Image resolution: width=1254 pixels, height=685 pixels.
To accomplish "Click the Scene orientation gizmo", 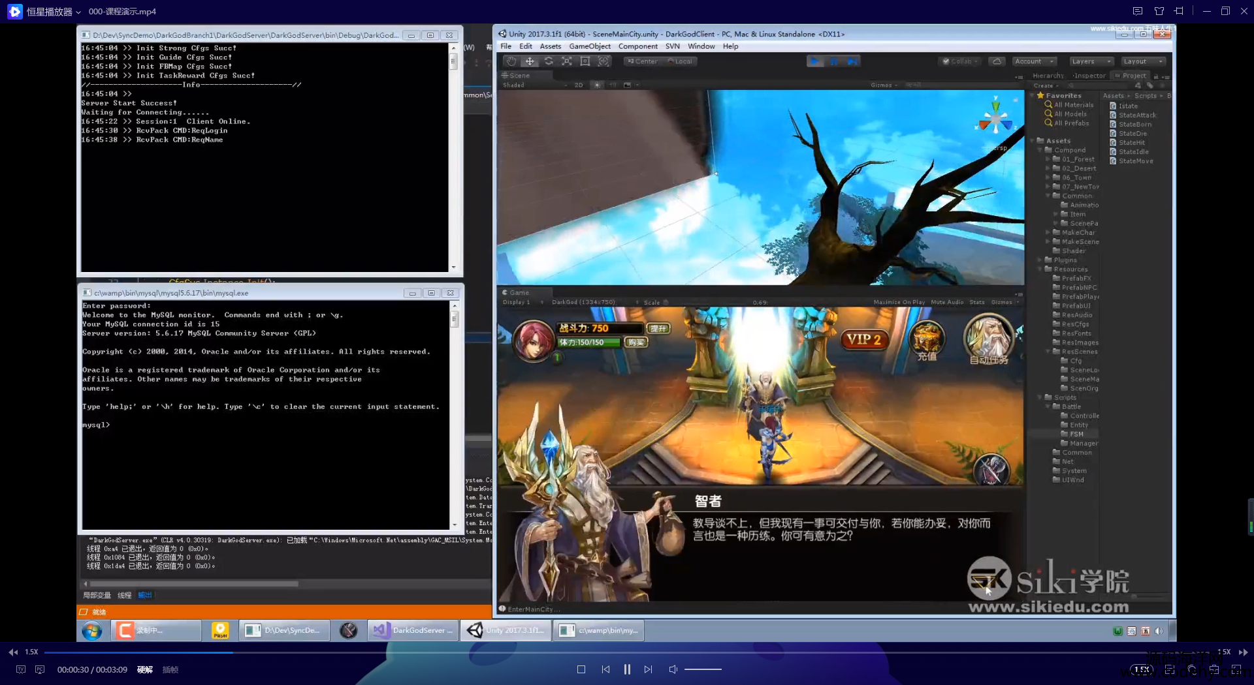I will (995, 119).
